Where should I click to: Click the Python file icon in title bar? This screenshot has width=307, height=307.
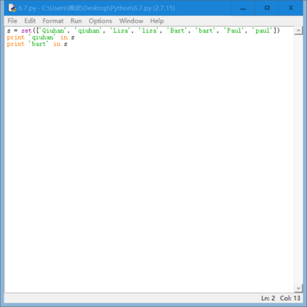pos(12,8)
